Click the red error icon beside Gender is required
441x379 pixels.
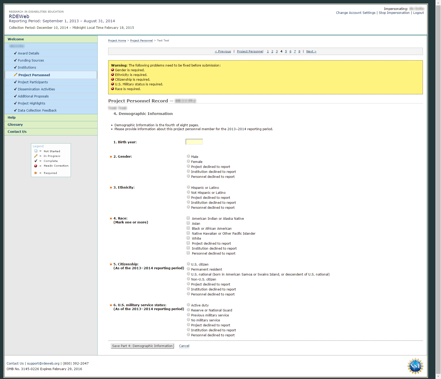coord(112,70)
